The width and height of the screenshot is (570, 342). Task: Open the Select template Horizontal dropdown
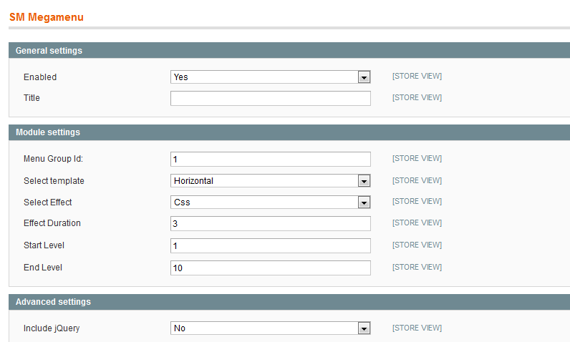[x=270, y=181]
